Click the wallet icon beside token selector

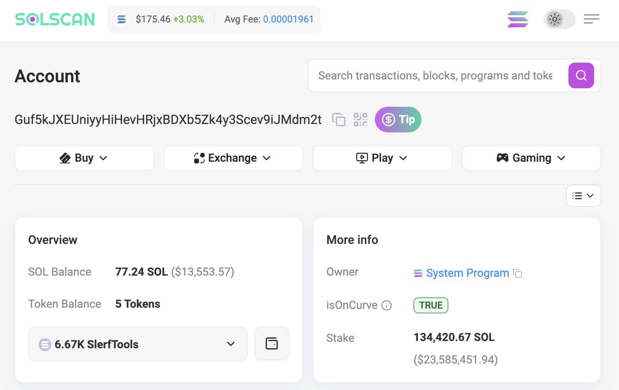272,344
